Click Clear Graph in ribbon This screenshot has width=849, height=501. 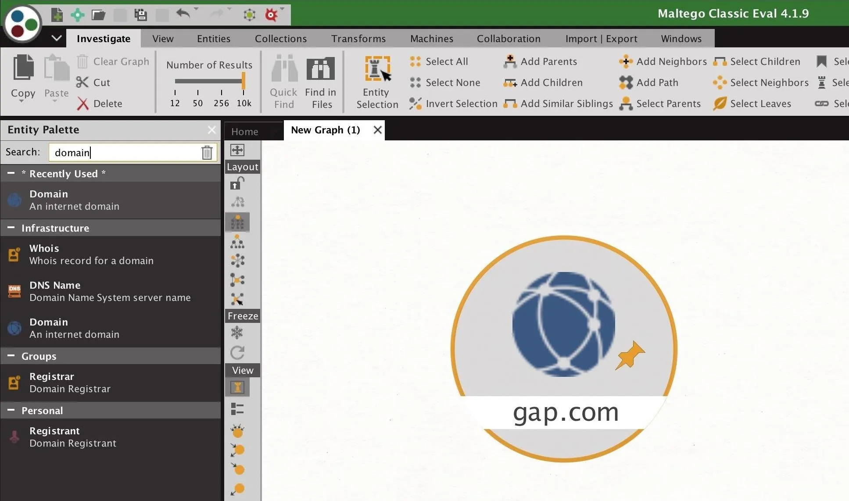click(113, 61)
